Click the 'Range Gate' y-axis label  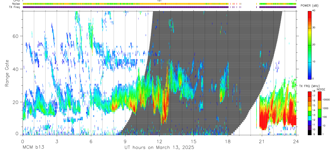tap(7, 73)
